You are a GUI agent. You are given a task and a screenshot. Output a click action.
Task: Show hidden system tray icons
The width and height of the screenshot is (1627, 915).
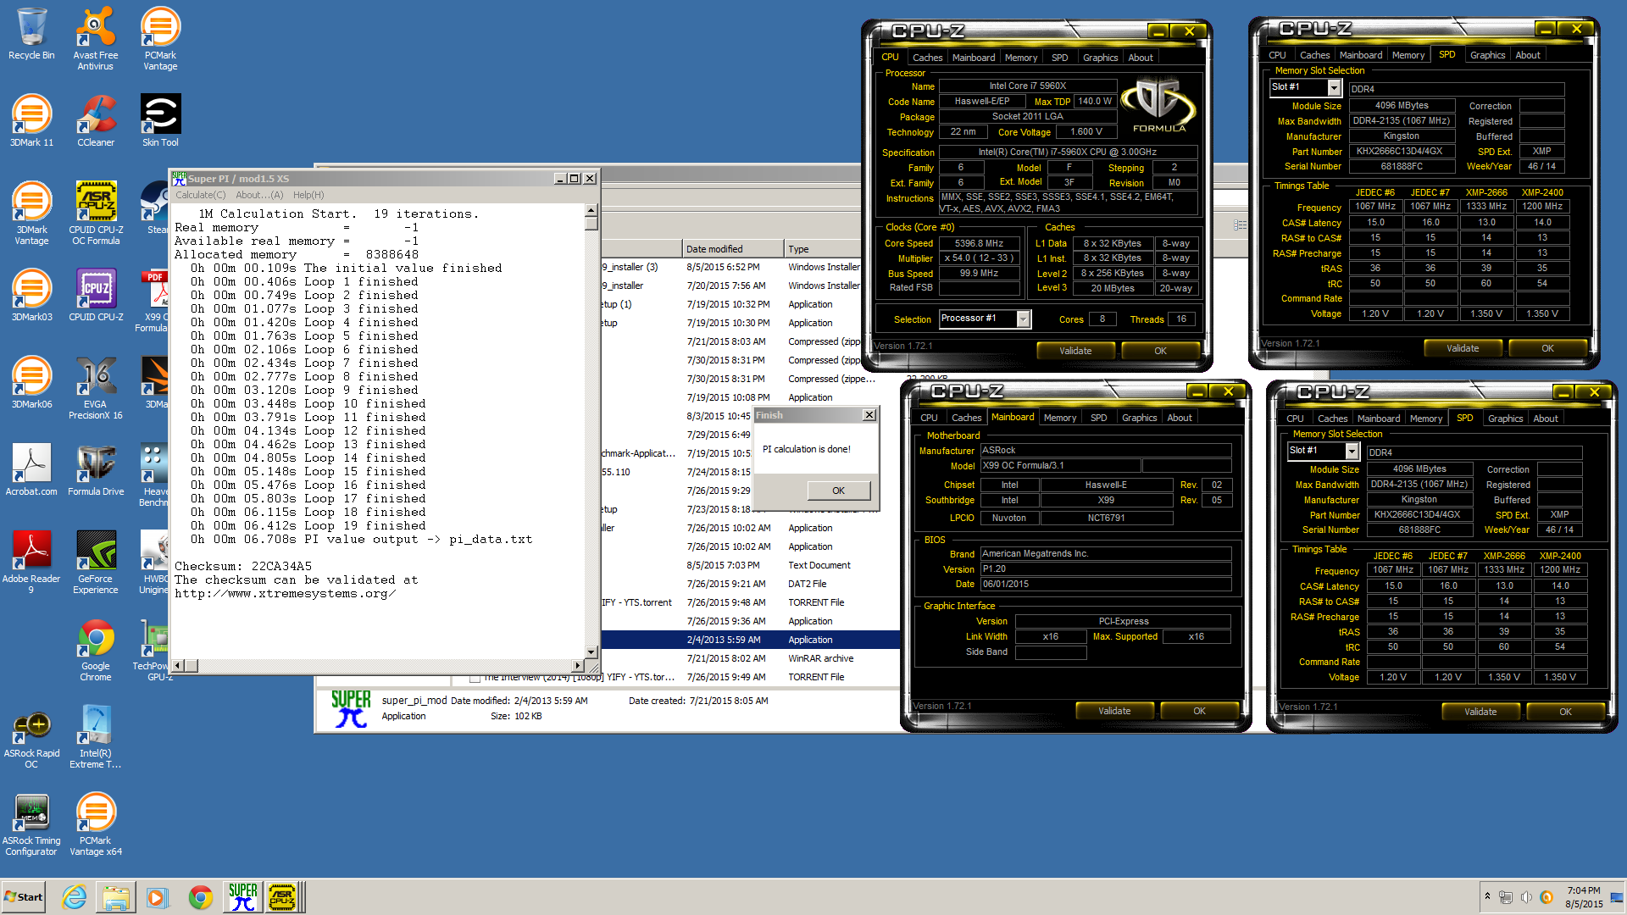1487,896
